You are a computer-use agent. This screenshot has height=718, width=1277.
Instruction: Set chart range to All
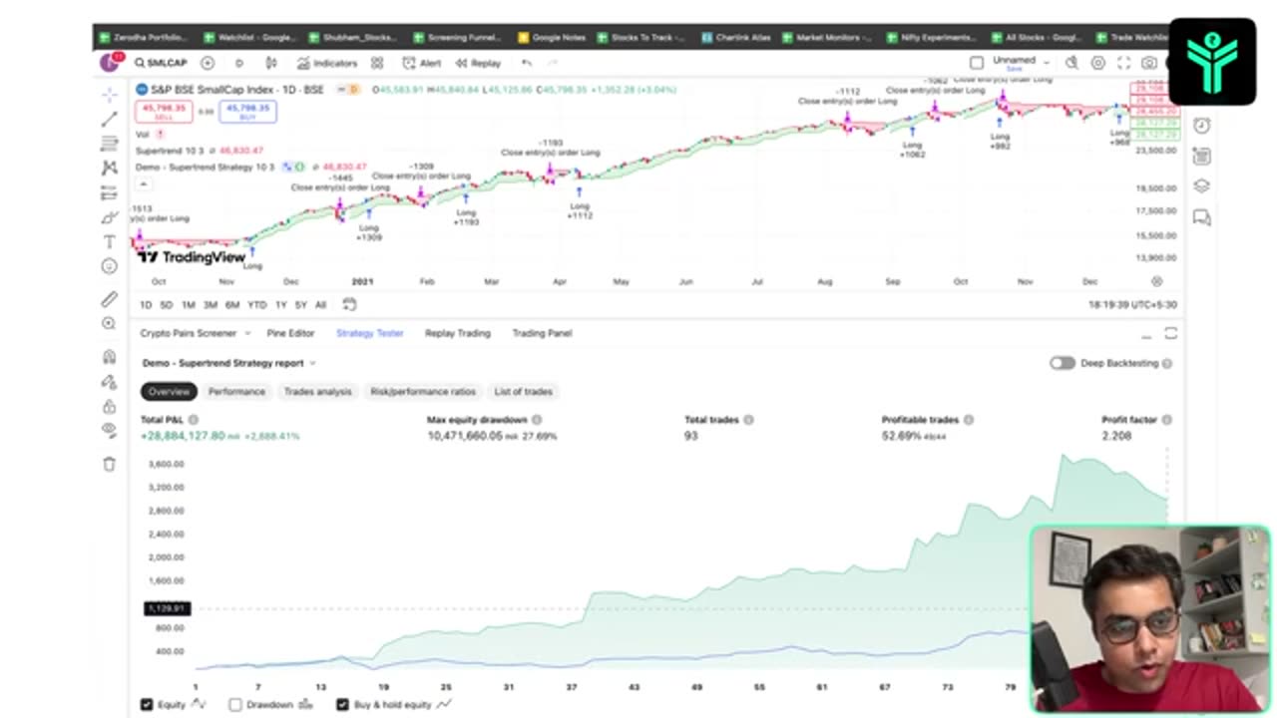(320, 305)
